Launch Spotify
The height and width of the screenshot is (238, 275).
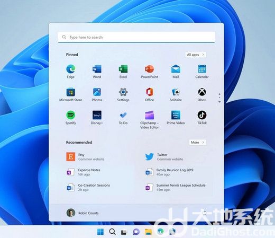pos(71,118)
